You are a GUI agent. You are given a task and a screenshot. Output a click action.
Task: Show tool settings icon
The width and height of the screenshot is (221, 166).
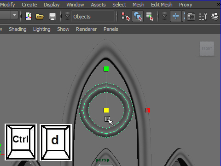click(x=203, y=17)
